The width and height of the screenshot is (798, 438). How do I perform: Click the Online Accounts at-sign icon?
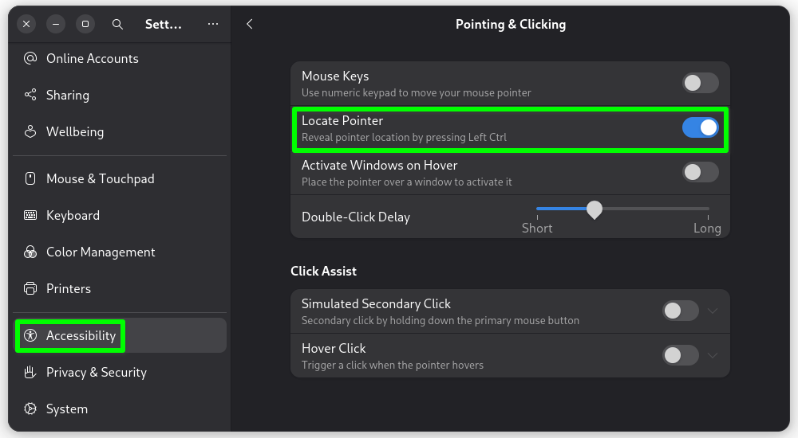pyautogui.click(x=30, y=58)
